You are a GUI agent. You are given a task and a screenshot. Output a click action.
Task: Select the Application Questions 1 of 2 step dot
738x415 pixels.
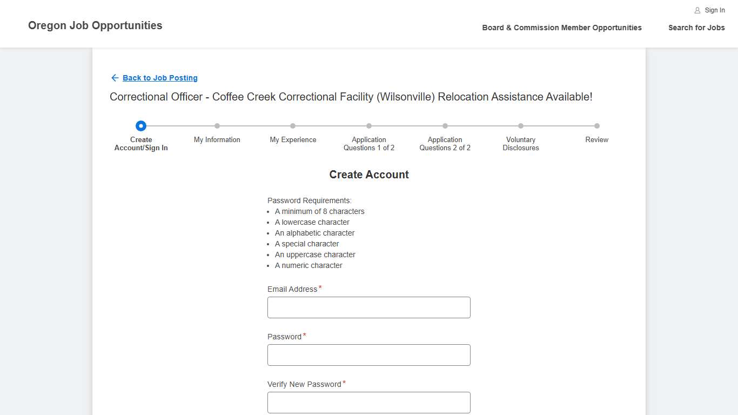click(x=369, y=125)
